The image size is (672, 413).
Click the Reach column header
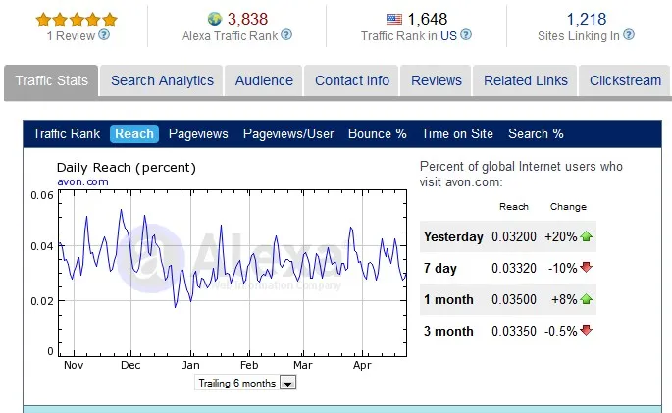(514, 206)
